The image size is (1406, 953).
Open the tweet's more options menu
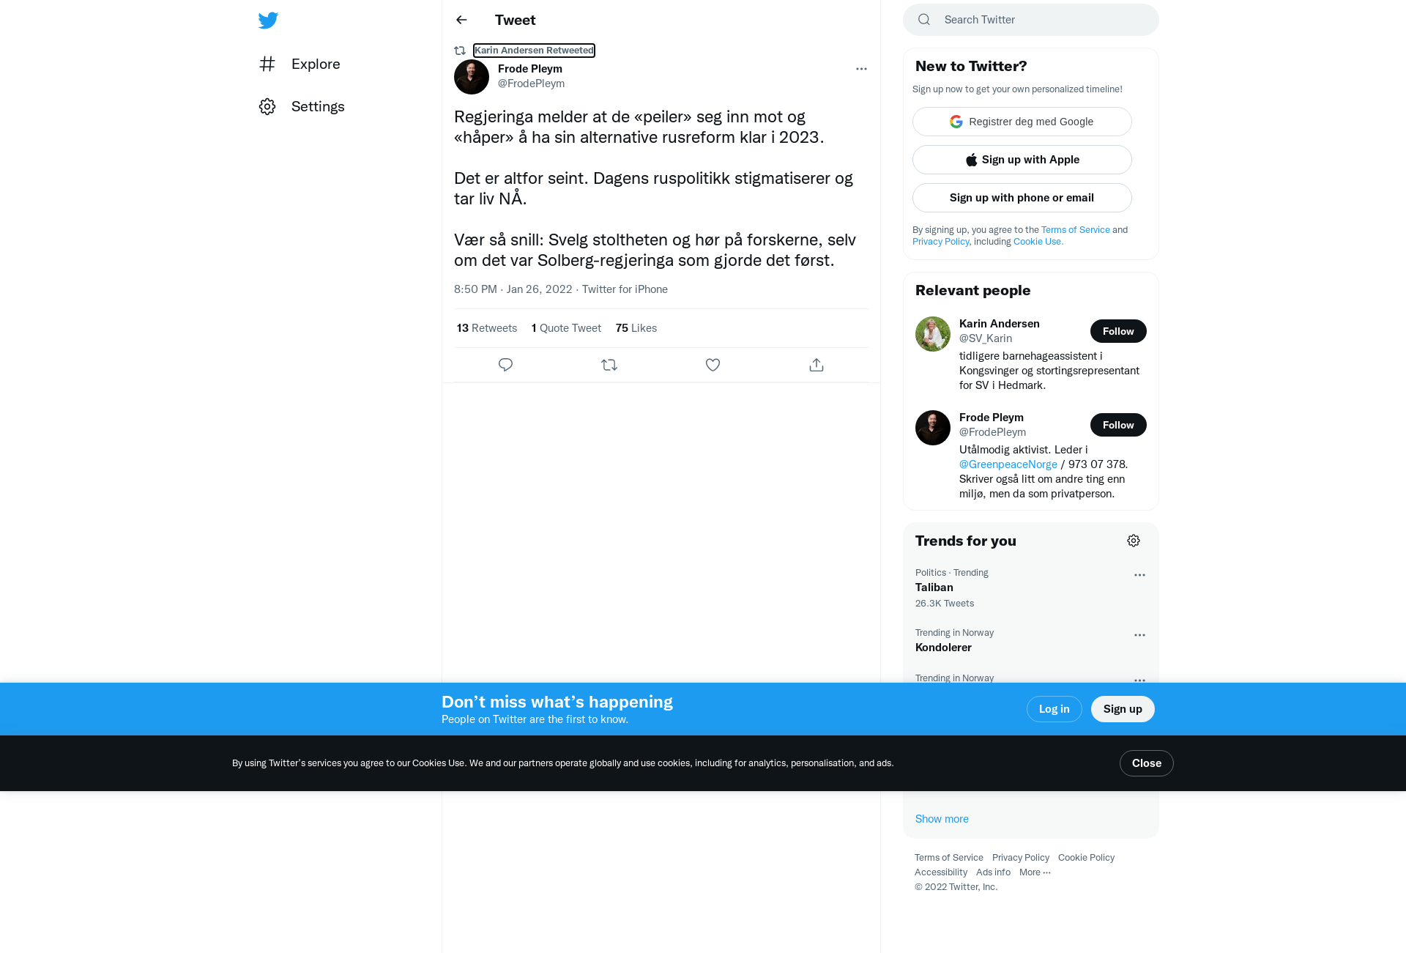861,69
